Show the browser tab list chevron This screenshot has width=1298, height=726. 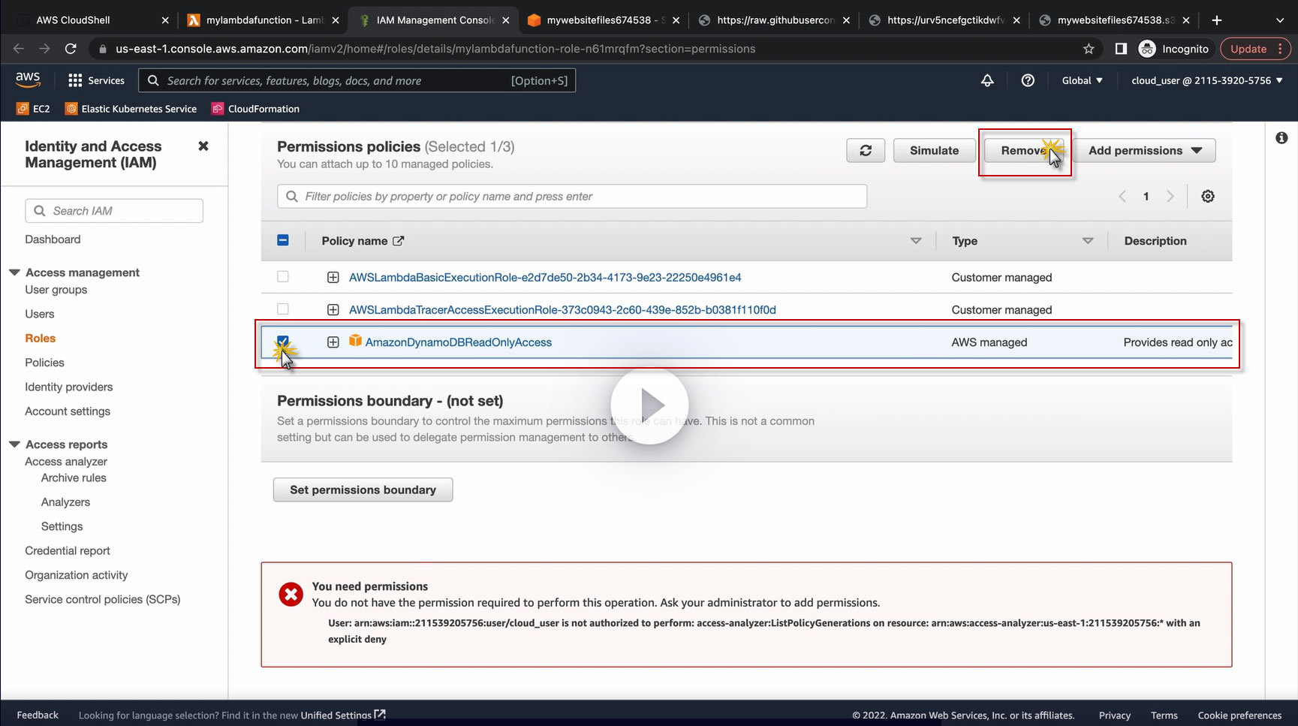(x=1280, y=20)
